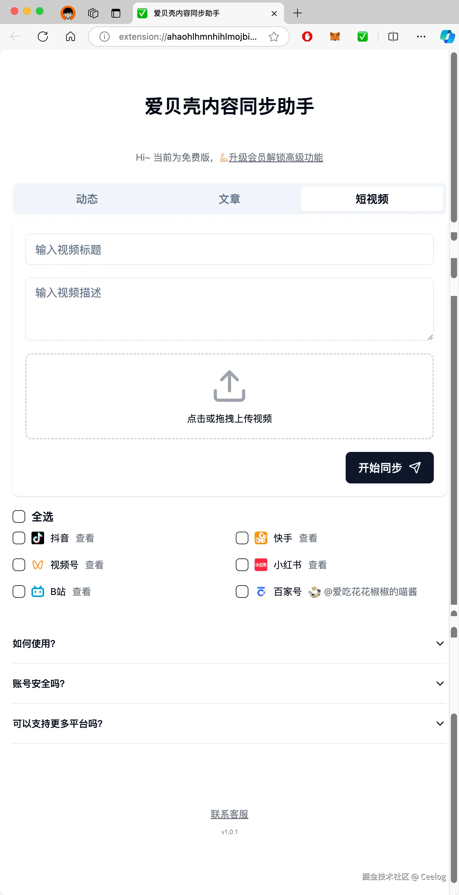Open the 升级会员解锁高级功能 link
The height and width of the screenshot is (895, 459).
pyautogui.click(x=276, y=157)
